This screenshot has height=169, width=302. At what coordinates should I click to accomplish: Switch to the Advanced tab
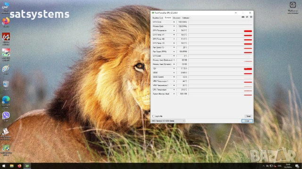[x=176, y=18]
